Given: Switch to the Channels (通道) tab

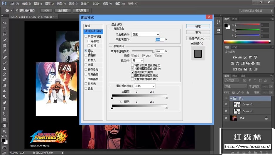Looking at the screenshot, I should 235,76.
